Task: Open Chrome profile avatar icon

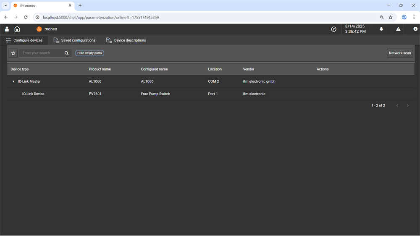Action: (404, 17)
